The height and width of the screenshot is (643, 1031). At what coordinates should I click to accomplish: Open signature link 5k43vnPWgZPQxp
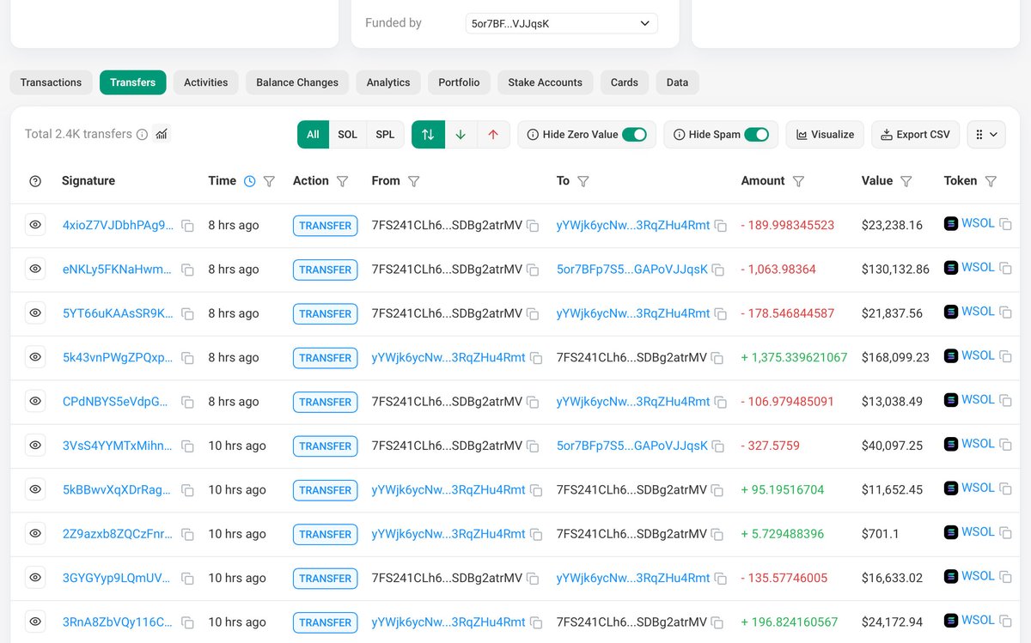coord(118,357)
